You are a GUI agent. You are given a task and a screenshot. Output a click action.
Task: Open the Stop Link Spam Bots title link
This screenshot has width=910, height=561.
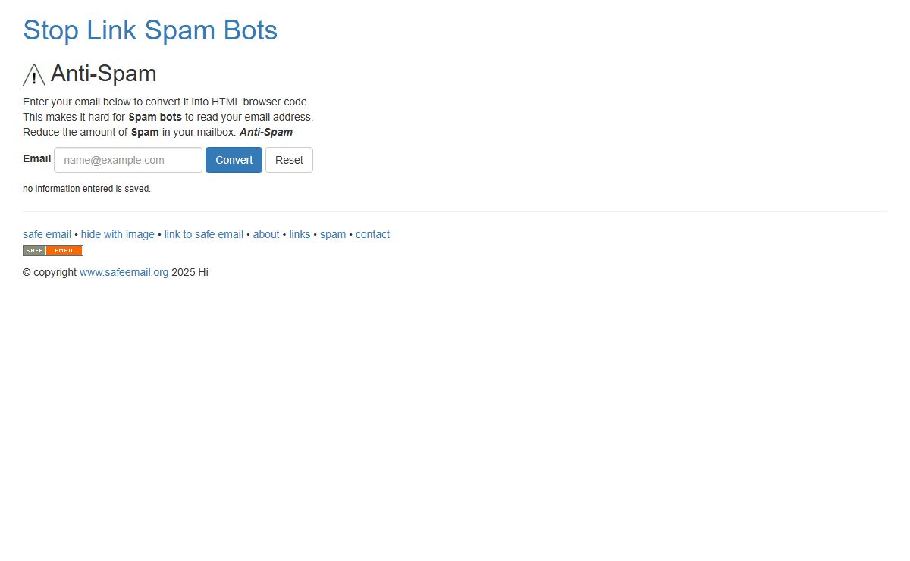tap(150, 30)
